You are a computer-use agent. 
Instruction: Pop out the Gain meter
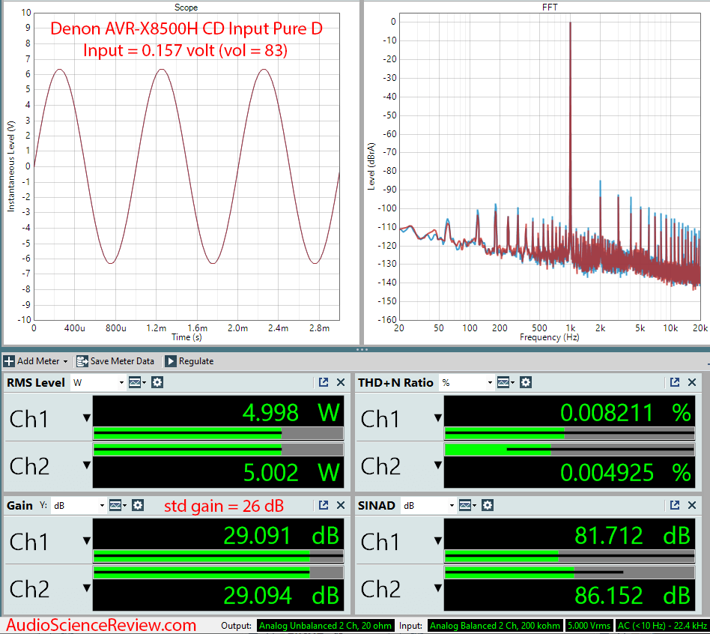click(x=324, y=505)
